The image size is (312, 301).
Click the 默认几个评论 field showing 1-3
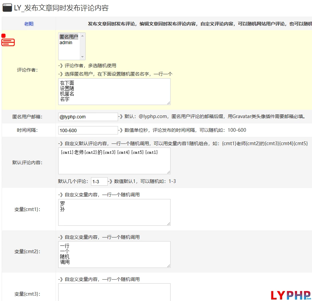pyautogui.click(x=99, y=181)
